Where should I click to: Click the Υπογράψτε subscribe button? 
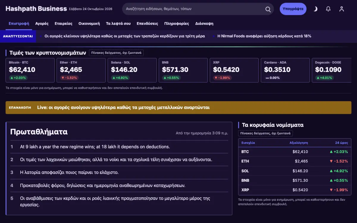point(293,9)
